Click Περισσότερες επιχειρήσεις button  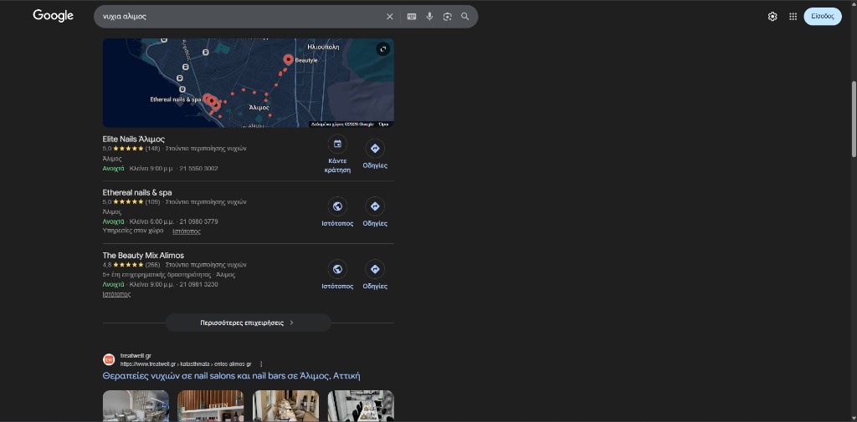click(x=248, y=323)
